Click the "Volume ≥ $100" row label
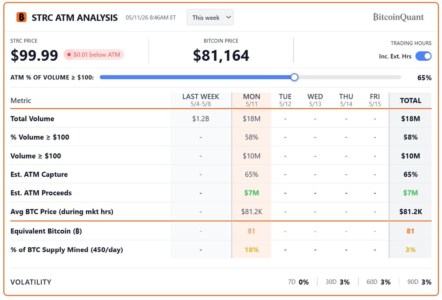The image size is (442, 300). pos(36,156)
